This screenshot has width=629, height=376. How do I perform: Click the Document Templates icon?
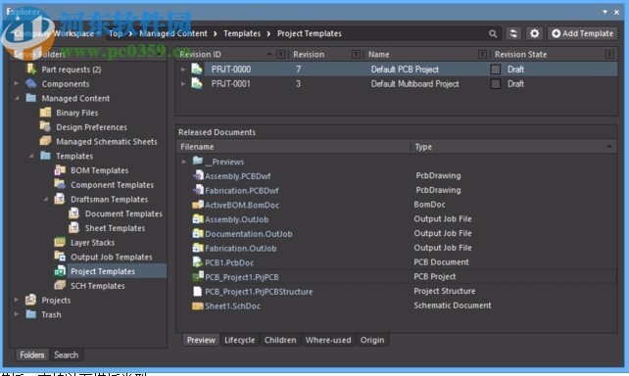coord(74,213)
